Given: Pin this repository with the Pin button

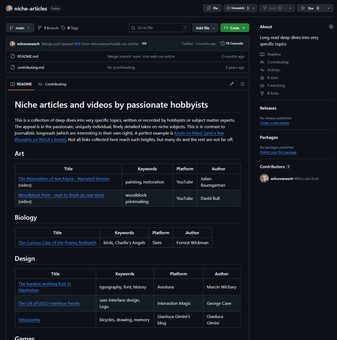Looking at the screenshot, I should click(x=212, y=8).
